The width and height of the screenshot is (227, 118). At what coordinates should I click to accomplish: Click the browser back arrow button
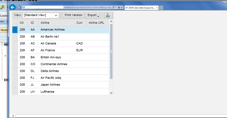tap(13, 7)
